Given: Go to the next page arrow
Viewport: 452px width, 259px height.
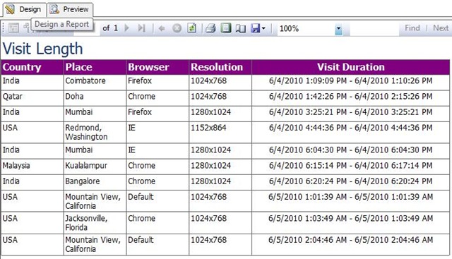Looking at the screenshot, I should coord(127,28).
